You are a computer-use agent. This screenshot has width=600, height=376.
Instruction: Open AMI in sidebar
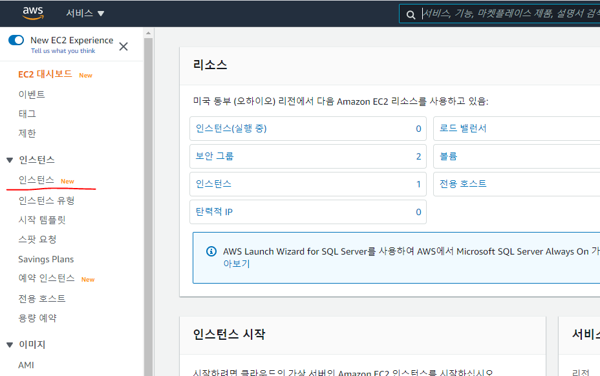pos(26,365)
